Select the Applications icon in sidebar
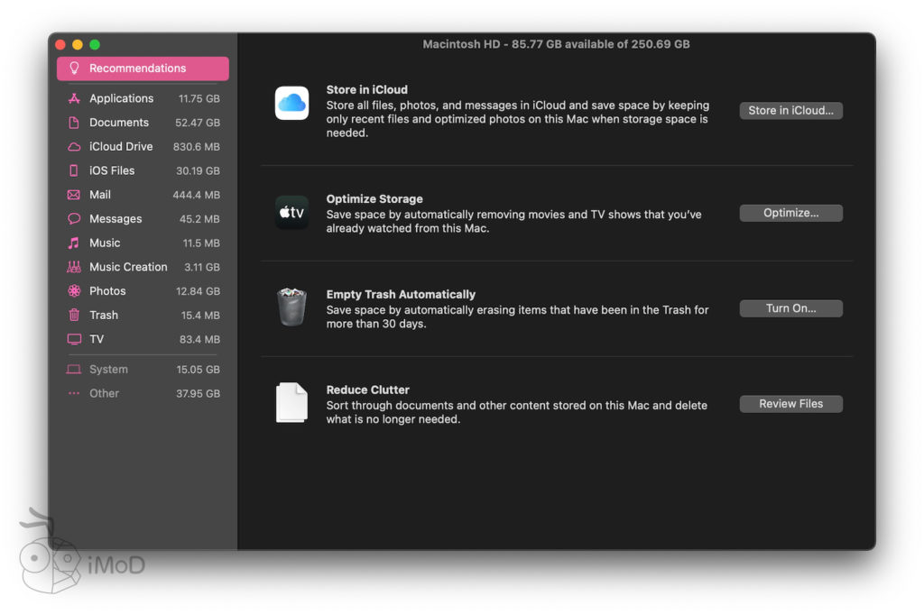Screen dimensions: 924x614 [x=74, y=98]
